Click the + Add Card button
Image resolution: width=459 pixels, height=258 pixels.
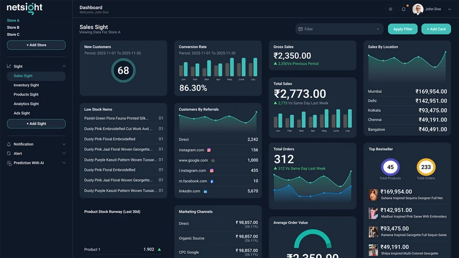[x=436, y=29]
